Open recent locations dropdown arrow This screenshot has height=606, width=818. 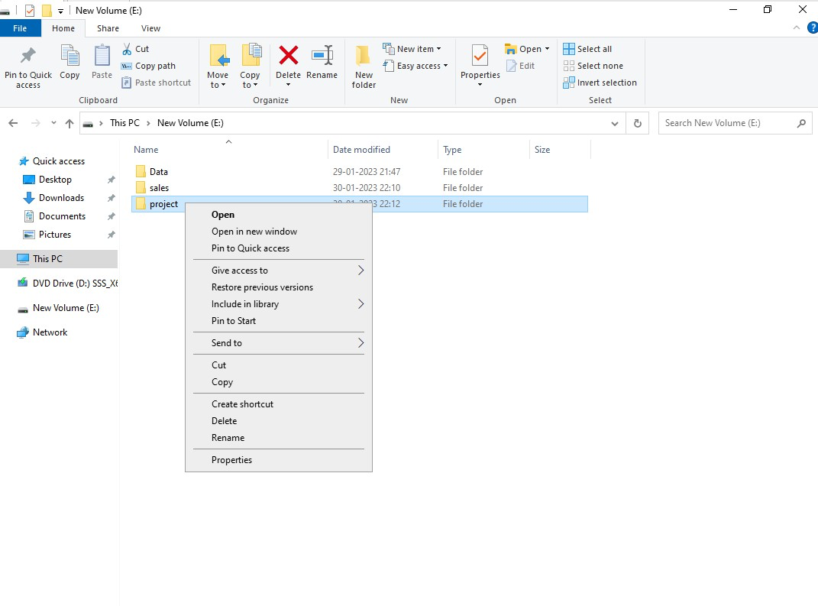pos(53,123)
